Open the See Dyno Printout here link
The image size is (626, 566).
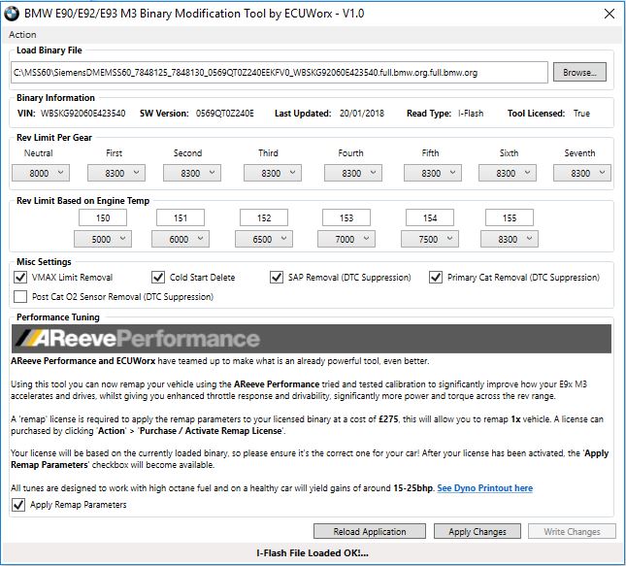[x=484, y=488]
